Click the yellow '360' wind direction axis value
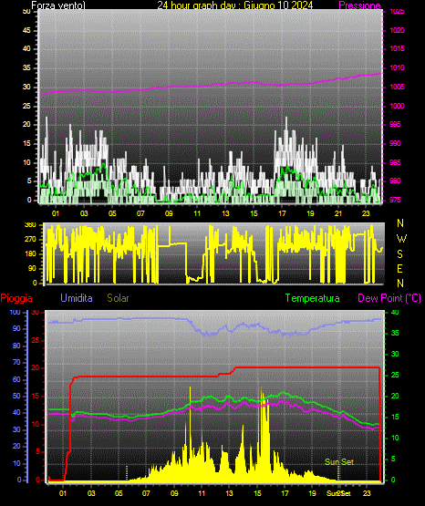The height and width of the screenshot is (506, 425). [30, 225]
